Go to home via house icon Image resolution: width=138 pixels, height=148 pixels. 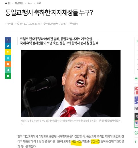click(7, 3)
